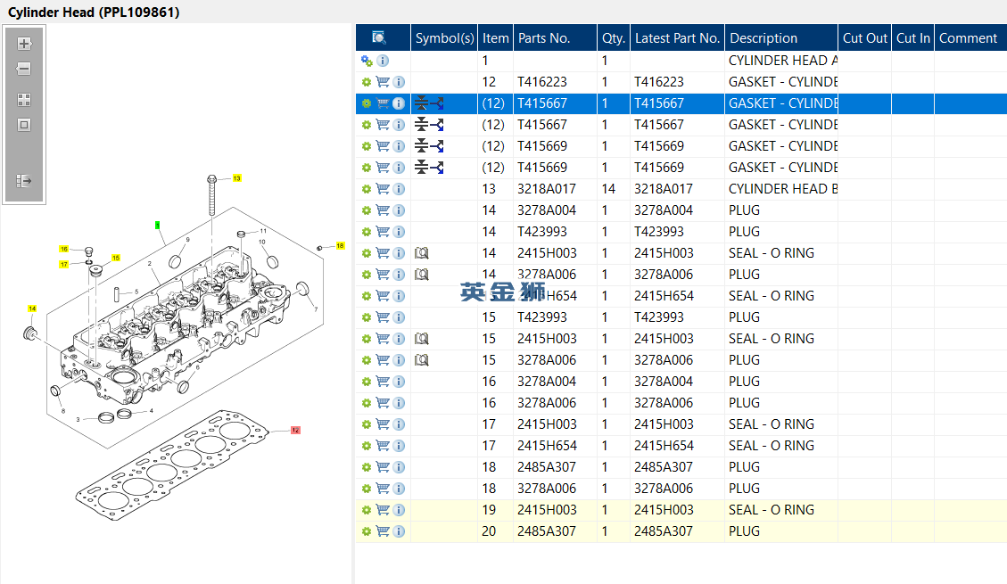Select the red callout 12 near gasket
This screenshot has height=584, width=1007.
click(x=295, y=430)
